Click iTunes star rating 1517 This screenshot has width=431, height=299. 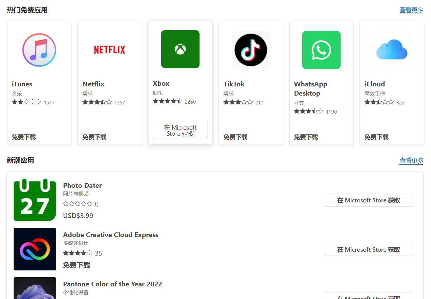click(x=33, y=102)
